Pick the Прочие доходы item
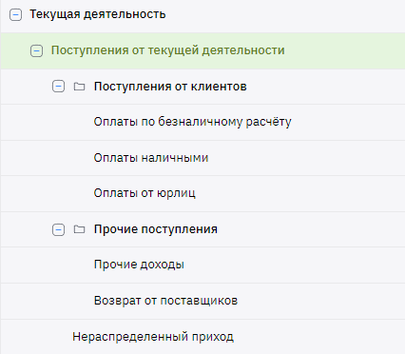This screenshot has width=405, height=354. tap(139, 265)
